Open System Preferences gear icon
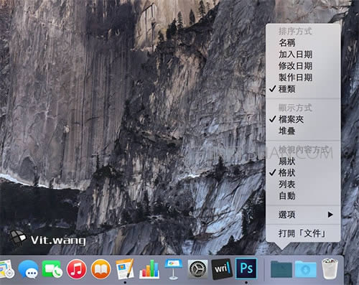This screenshot has width=359, height=285. (x=197, y=269)
